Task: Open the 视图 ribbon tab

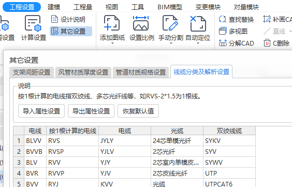Action: coord(111,7)
